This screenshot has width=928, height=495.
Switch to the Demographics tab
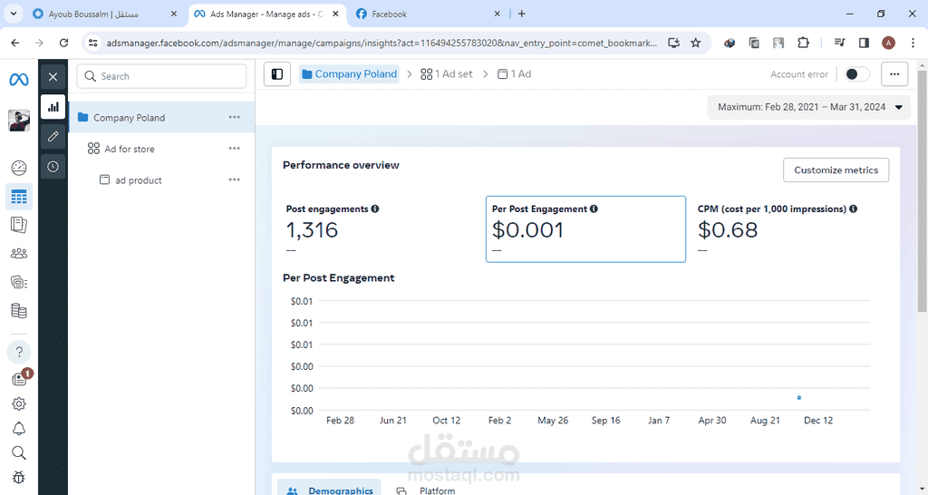[x=329, y=490]
